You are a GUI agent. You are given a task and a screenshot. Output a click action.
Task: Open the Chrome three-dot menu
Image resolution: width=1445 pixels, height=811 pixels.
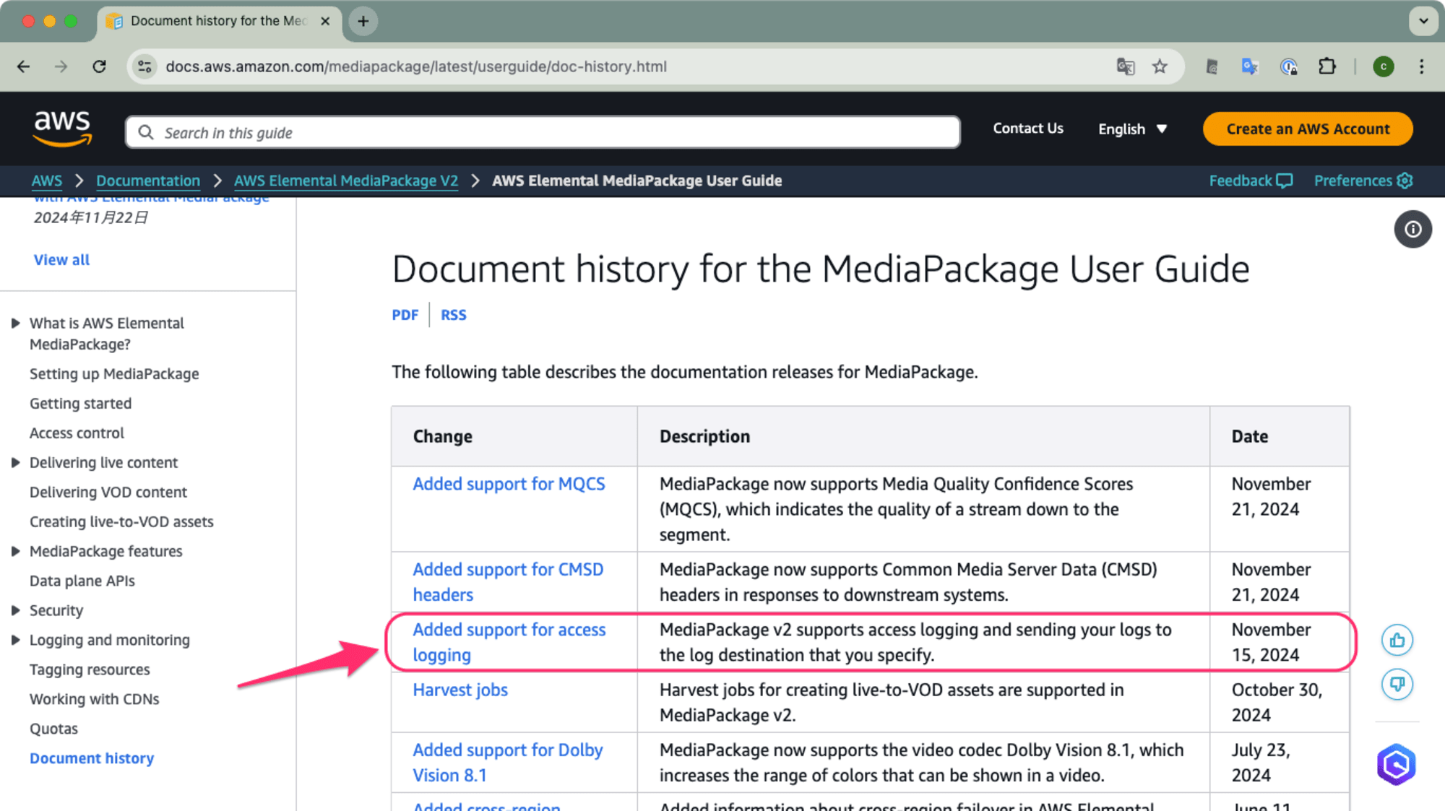click(1422, 66)
